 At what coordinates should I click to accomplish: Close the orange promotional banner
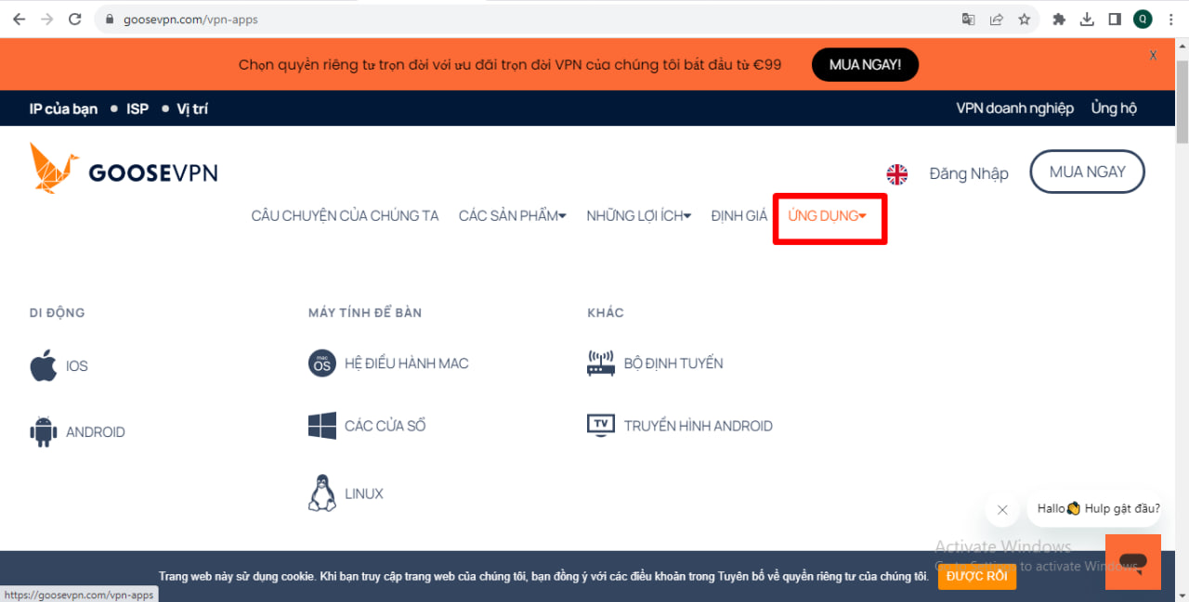click(x=1153, y=56)
